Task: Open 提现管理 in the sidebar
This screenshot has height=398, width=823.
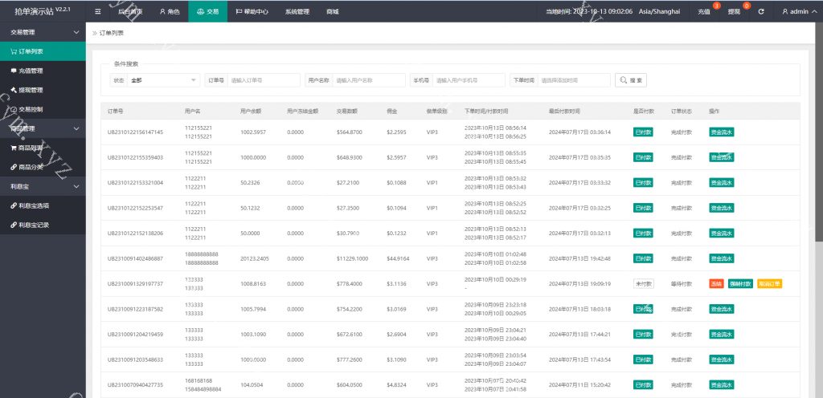Action: pos(43,90)
